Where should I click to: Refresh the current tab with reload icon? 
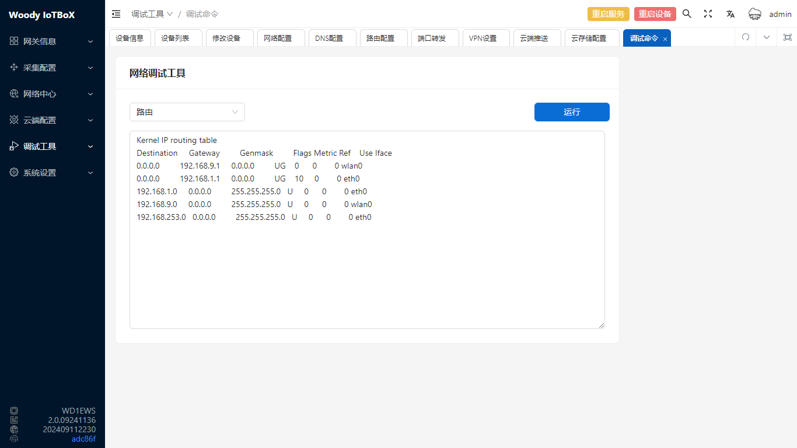[x=745, y=37]
